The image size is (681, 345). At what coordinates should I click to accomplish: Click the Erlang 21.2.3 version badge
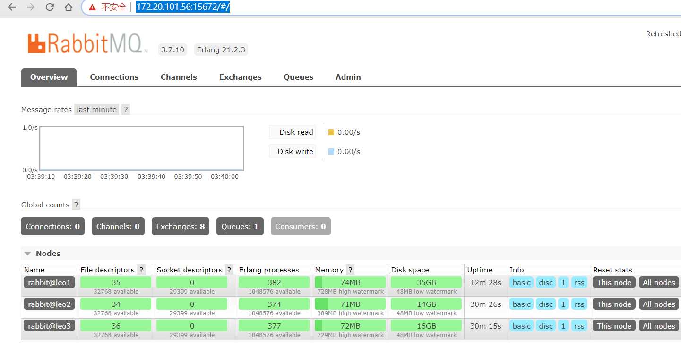221,49
